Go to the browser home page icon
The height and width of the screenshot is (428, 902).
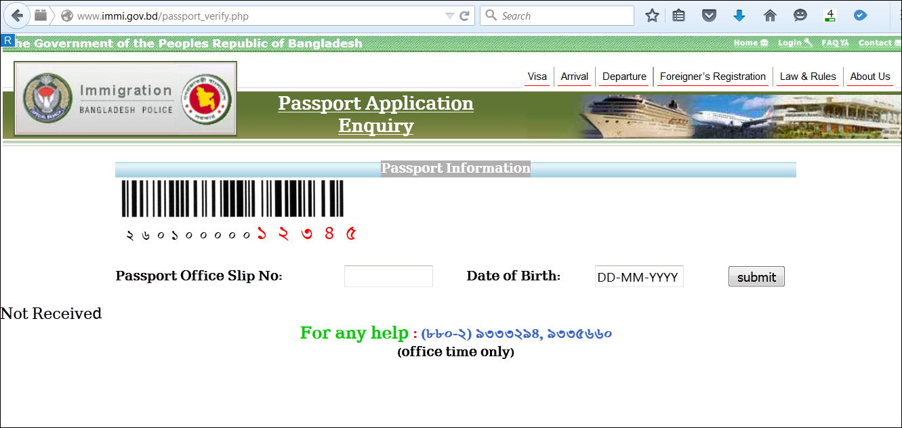click(x=770, y=15)
